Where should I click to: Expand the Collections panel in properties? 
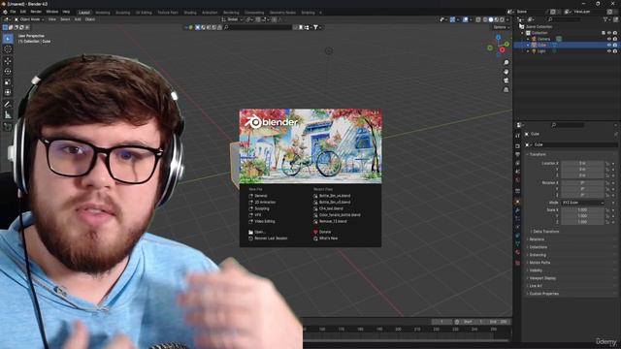[x=538, y=247]
